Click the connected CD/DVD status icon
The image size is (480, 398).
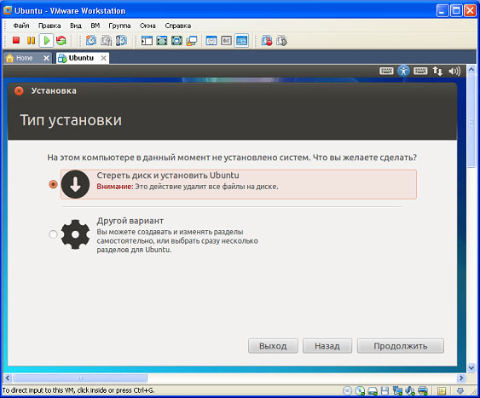[x=360, y=390]
